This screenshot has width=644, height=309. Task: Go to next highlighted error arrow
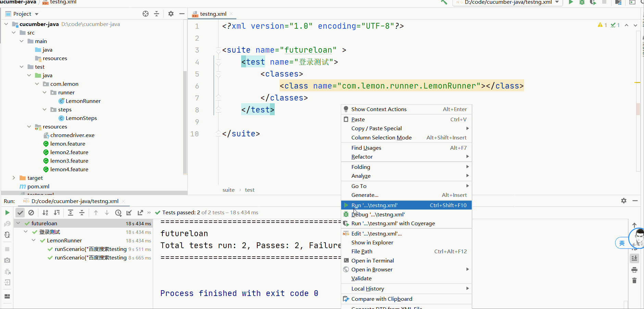635,25
